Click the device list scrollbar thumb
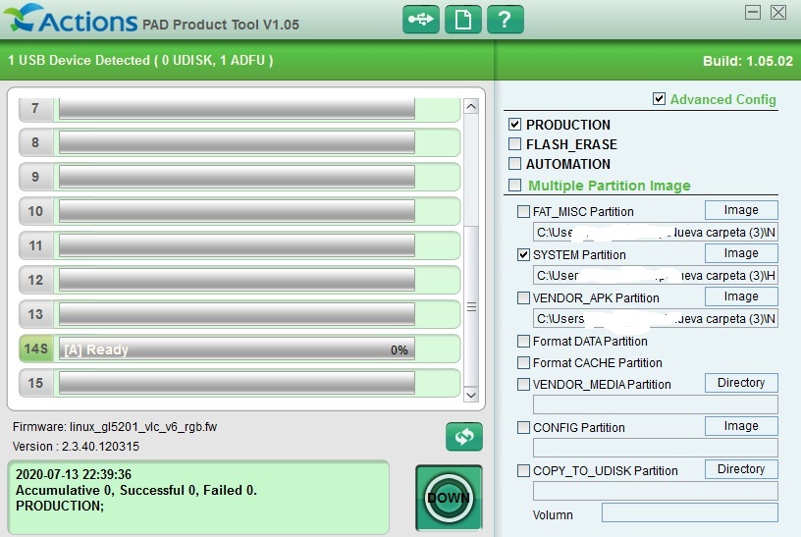The width and height of the screenshot is (801, 537). (471, 306)
